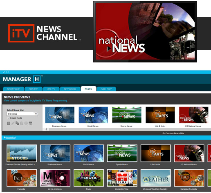Click the "Select News Mix:" label

click(15, 110)
